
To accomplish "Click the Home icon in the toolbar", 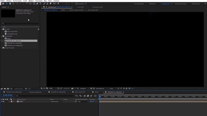I will (3, 4).
